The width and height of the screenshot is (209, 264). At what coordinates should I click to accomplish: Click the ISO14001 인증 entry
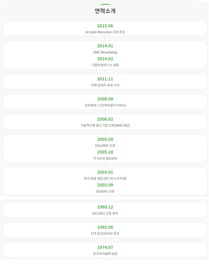pos(105,145)
